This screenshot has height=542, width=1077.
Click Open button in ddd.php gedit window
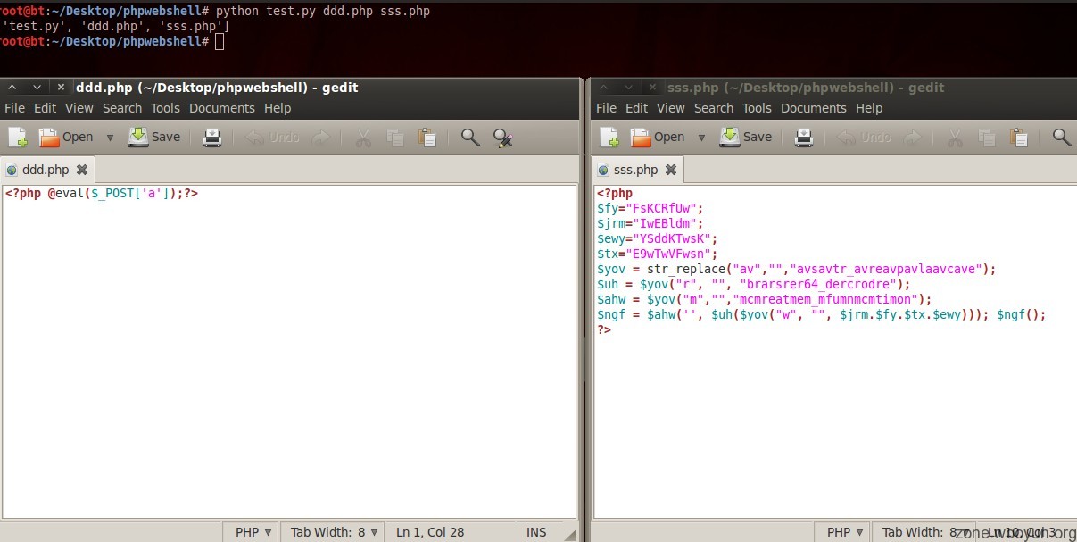coord(65,137)
